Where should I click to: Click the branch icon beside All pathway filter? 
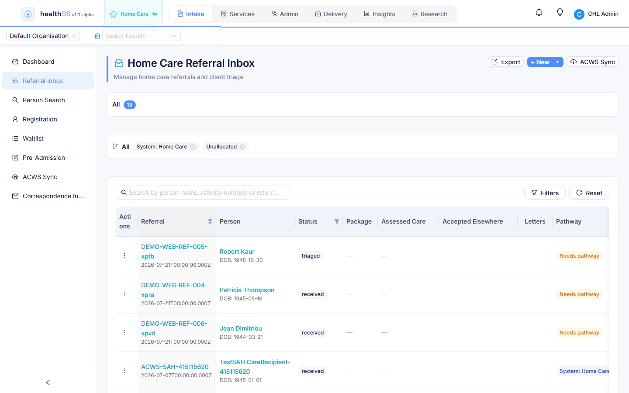pos(115,146)
